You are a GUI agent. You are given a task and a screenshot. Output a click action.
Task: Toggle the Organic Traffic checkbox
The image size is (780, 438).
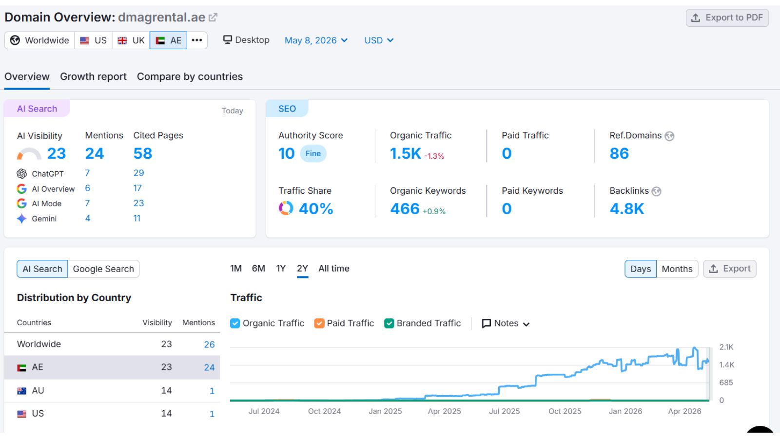point(235,323)
